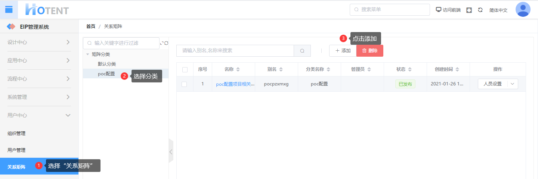
Task: Click the search magnifier button in table toolbar
Action: click(302, 51)
